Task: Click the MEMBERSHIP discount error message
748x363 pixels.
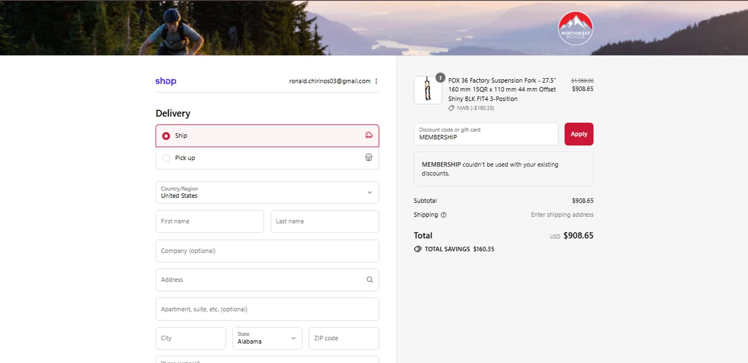Action: [504, 169]
